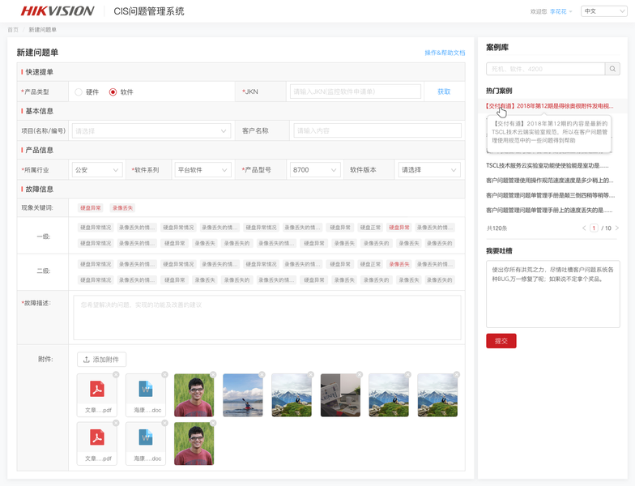Click the search magnifier icon in 案例库
The height and width of the screenshot is (486, 635).
[612, 69]
